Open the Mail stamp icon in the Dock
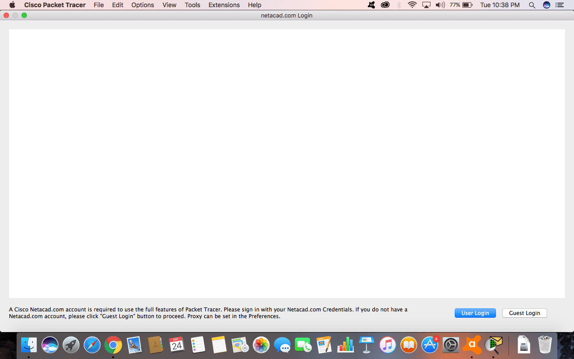 pyautogui.click(x=134, y=345)
